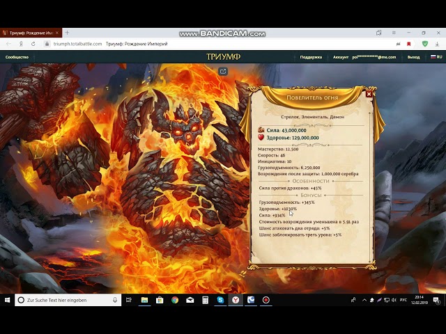This screenshot has width=446, height=334.
Task: Close the Повелитель огня info panel
Action: 369,94
